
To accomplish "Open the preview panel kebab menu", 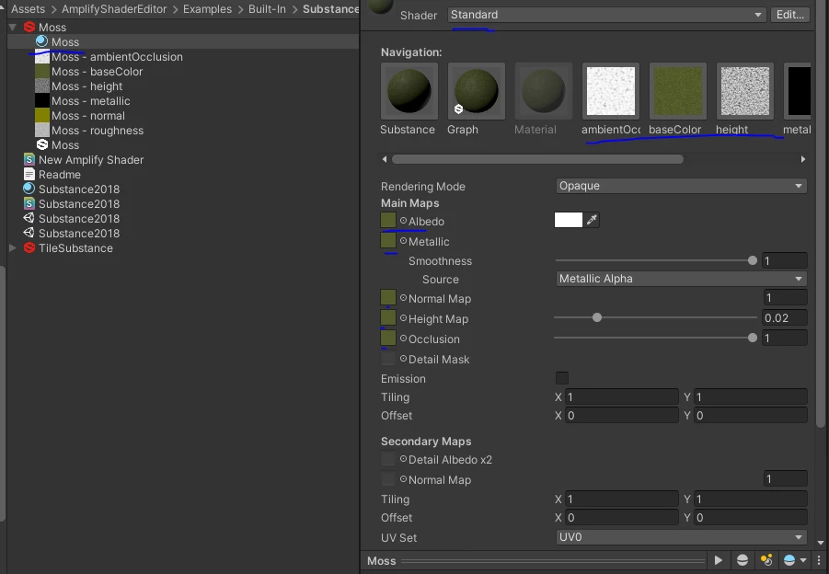I will (819, 560).
